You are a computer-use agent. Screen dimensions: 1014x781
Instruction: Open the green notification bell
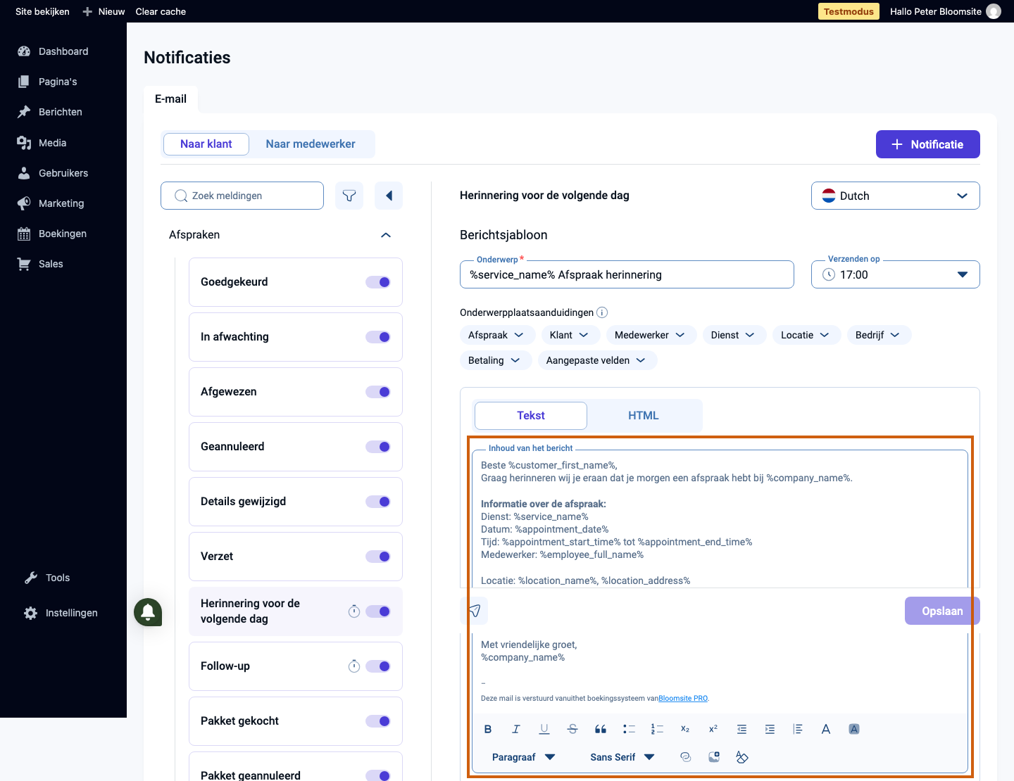click(x=148, y=612)
